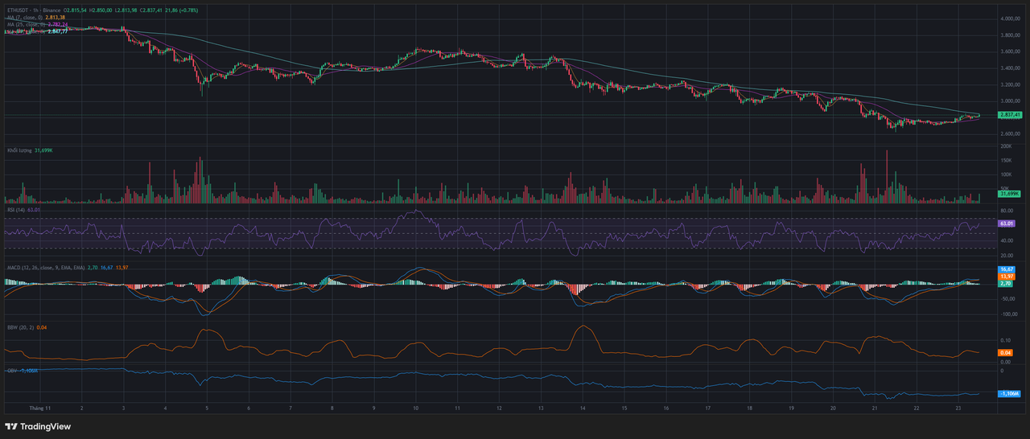Click the 80.00 RSI axis label
The width and height of the screenshot is (1030, 439).
coord(1007,211)
